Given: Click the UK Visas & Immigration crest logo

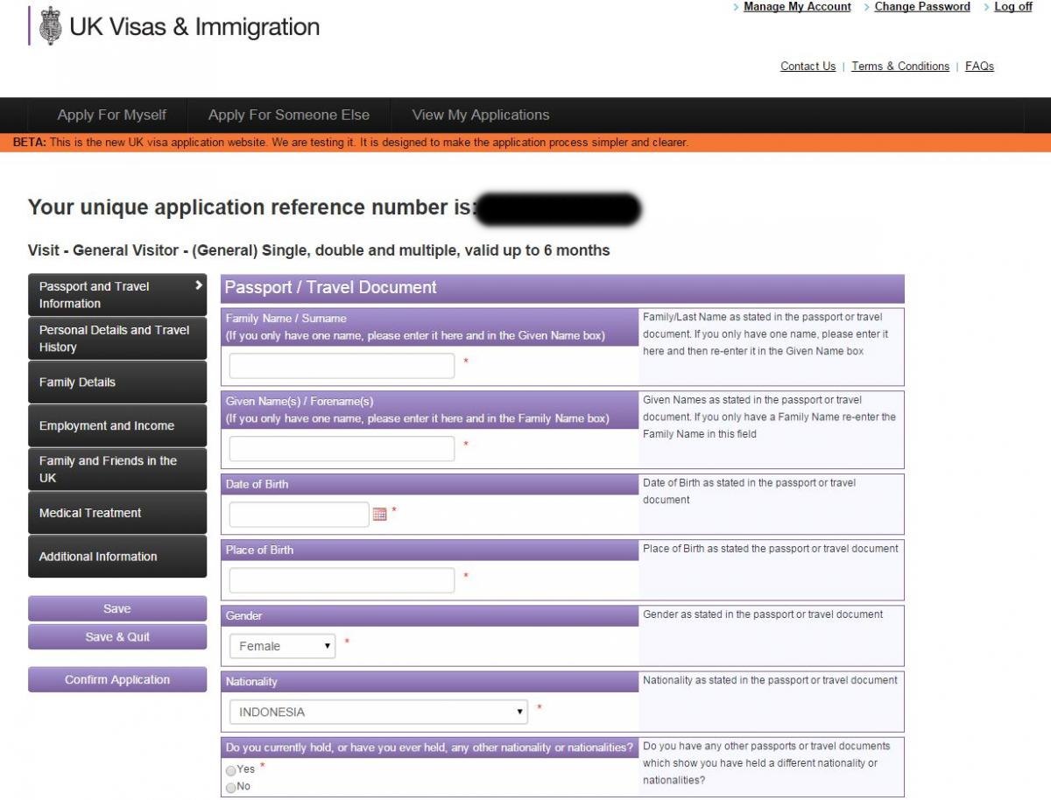Looking at the screenshot, I should point(52,25).
